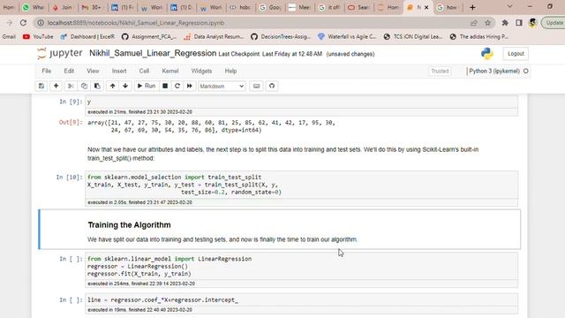Interrupt the kernel stop icon

point(165,86)
